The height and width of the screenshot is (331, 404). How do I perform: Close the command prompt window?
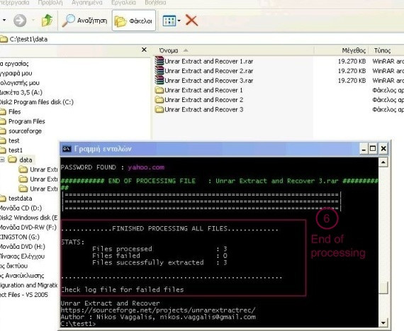coord(383,149)
